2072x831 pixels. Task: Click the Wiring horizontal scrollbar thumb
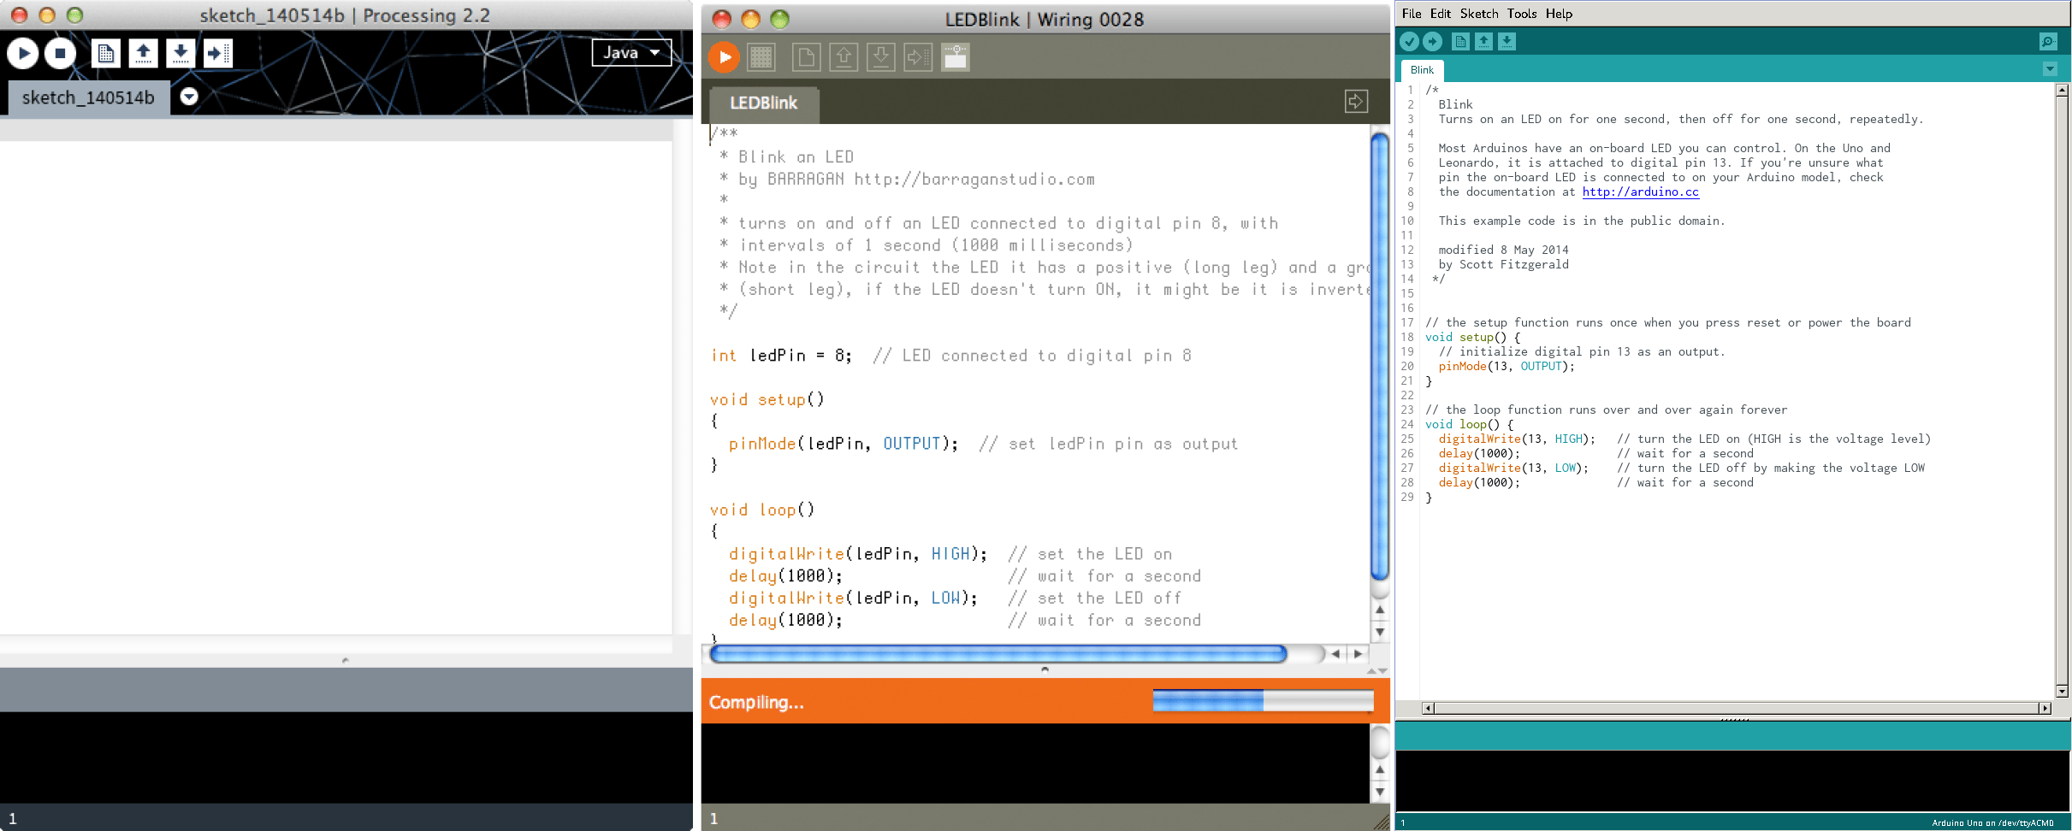998,654
